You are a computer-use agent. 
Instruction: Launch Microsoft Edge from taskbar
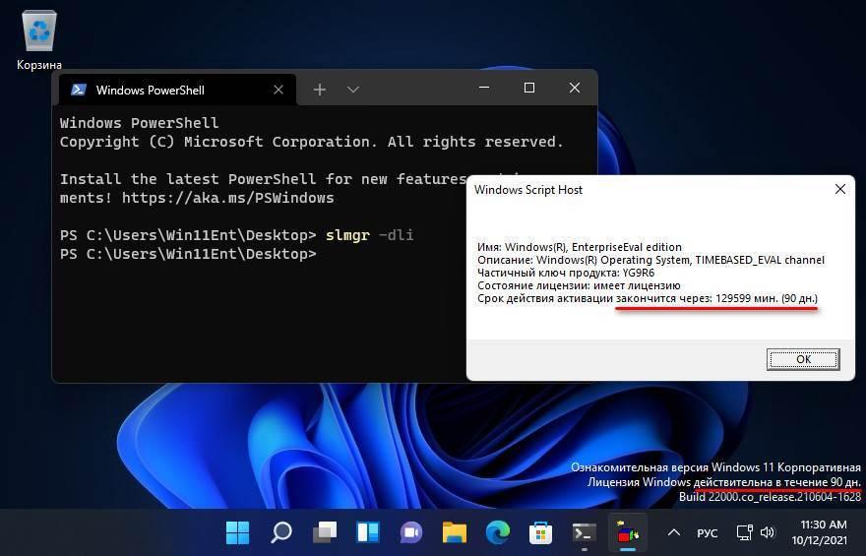tap(497, 532)
